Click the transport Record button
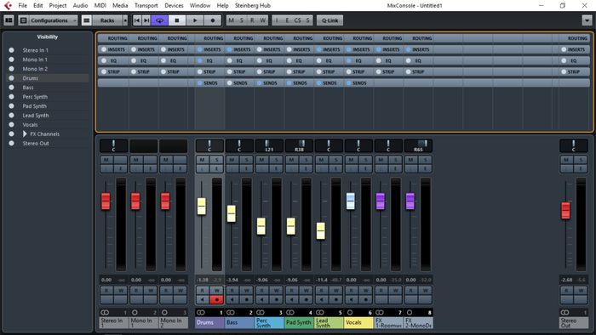 tap(213, 20)
